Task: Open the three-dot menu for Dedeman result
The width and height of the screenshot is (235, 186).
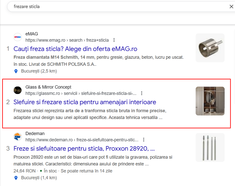Action: coord(144,140)
